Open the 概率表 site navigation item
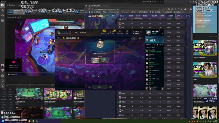219x123 pixels. click(171, 16)
